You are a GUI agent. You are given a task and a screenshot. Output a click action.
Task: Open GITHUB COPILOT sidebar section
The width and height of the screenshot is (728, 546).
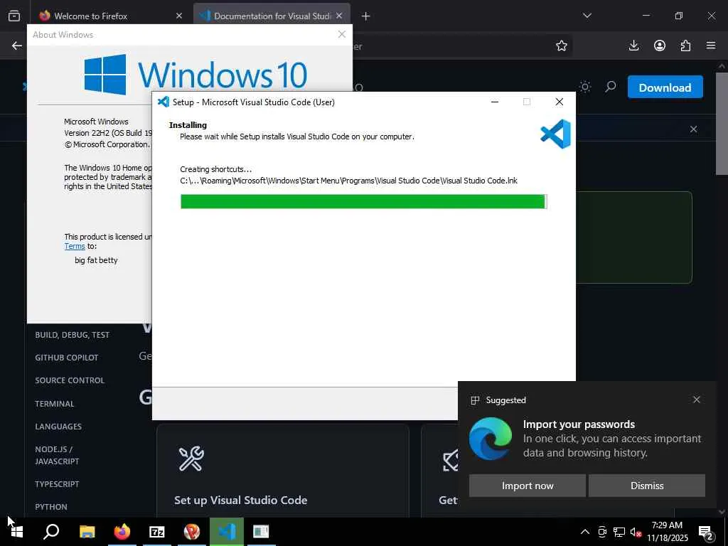[x=66, y=358]
